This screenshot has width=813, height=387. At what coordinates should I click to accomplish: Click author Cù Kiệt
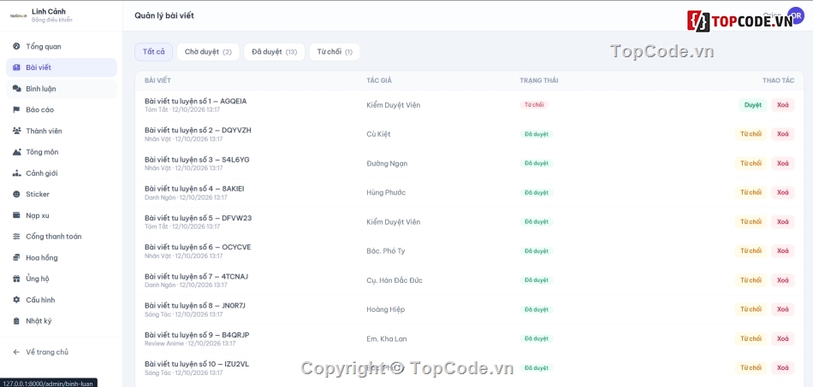point(378,134)
